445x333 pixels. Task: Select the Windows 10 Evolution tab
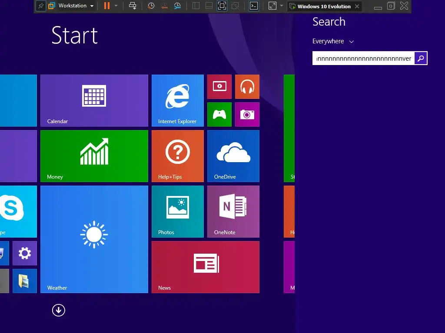pyautogui.click(x=324, y=6)
